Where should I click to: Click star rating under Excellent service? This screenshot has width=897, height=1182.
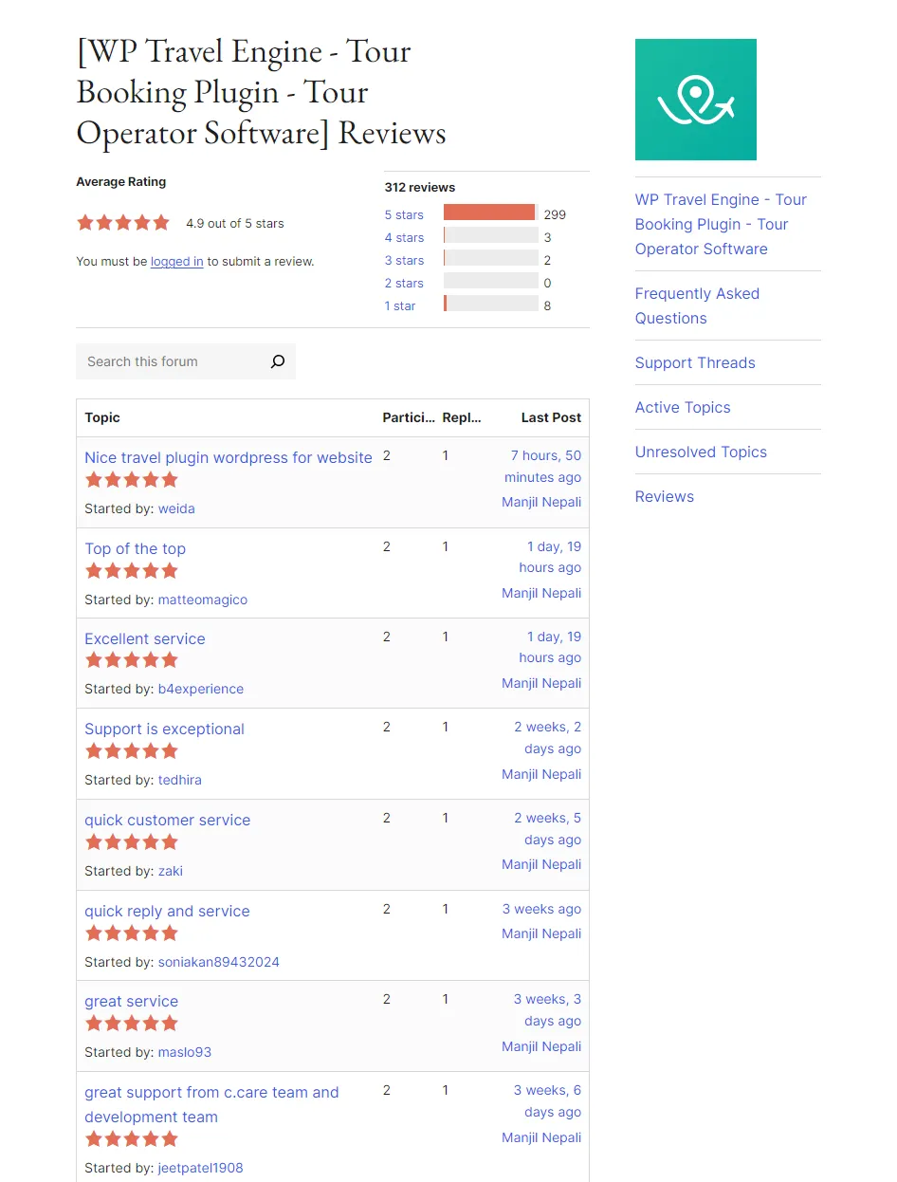click(x=132, y=660)
